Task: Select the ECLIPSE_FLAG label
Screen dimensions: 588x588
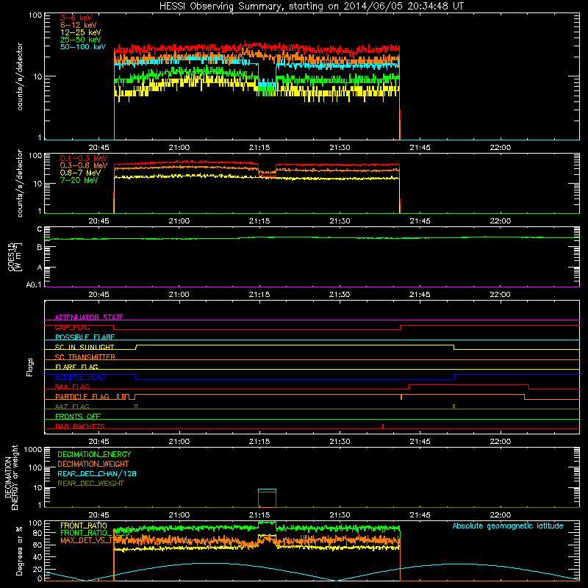Action: (80, 377)
